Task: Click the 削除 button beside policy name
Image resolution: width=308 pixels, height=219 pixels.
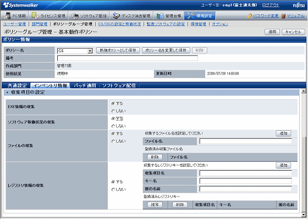Action: tap(200, 50)
